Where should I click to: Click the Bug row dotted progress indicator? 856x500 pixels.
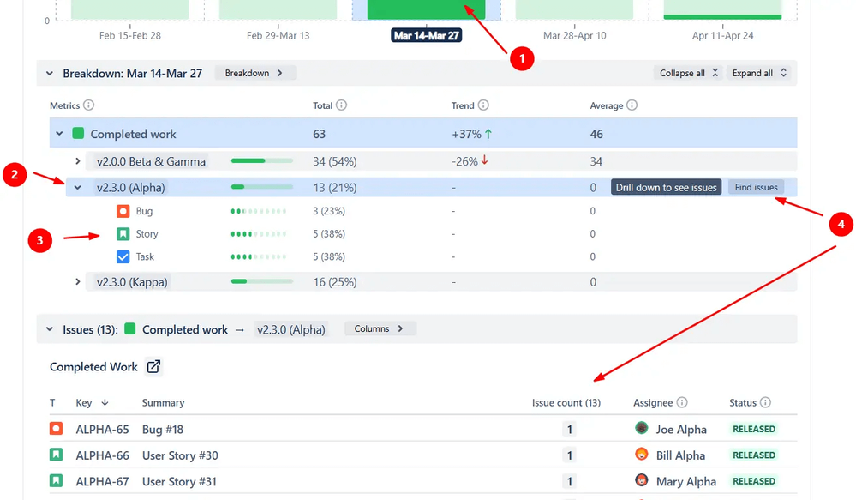click(x=258, y=211)
